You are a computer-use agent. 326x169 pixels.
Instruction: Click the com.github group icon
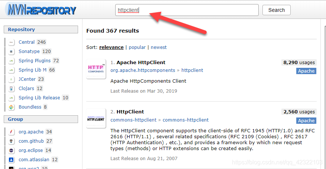pyautogui.click(x=11, y=141)
